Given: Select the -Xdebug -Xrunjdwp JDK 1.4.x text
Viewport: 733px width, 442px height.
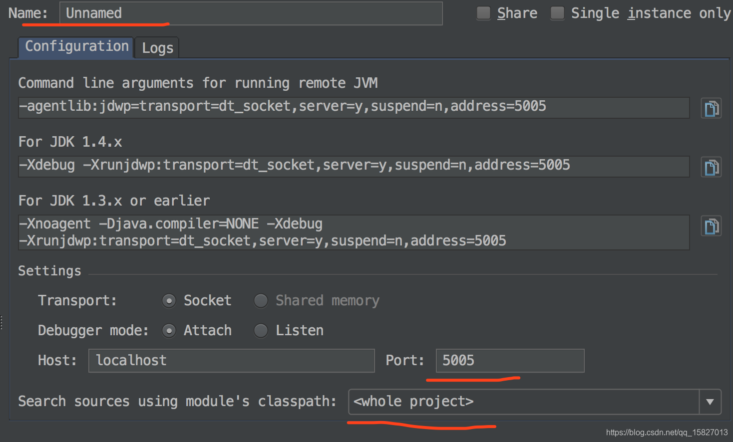Looking at the screenshot, I should [354, 167].
